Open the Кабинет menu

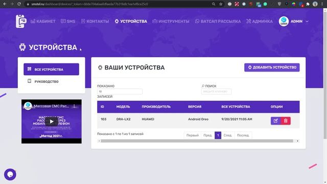[x=43, y=21]
